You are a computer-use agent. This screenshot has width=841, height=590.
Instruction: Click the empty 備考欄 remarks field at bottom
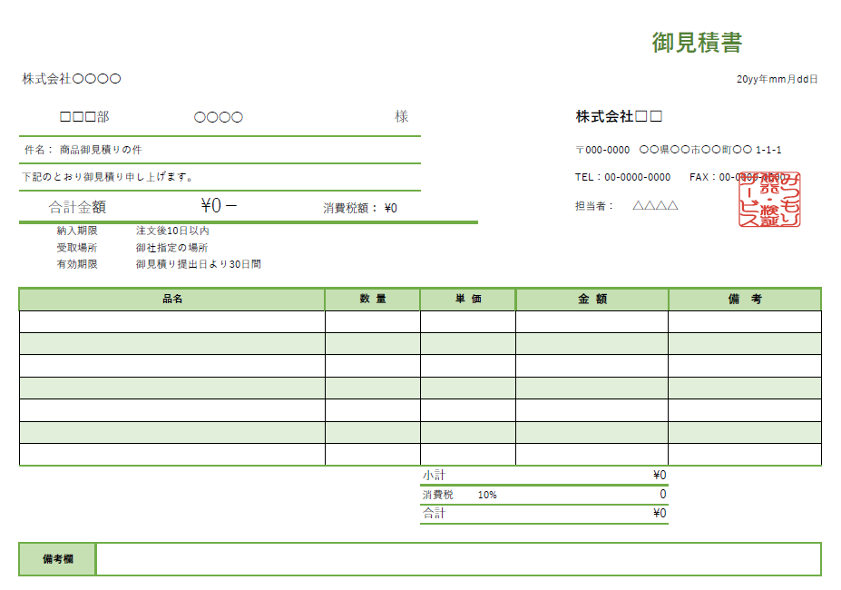click(x=457, y=559)
